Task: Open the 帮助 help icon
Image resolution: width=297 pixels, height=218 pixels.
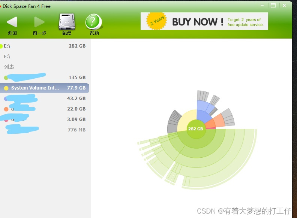Action: coord(94,25)
